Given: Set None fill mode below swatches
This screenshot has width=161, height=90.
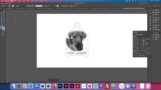Looking at the screenshot, I should (4, 31).
